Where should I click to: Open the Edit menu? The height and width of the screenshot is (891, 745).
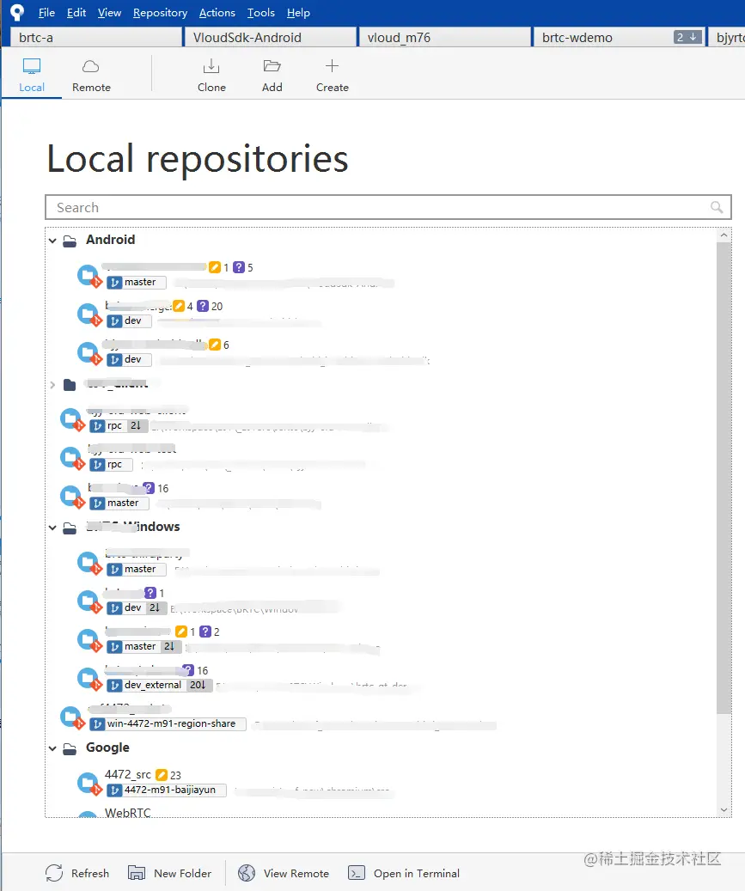point(76,13)
